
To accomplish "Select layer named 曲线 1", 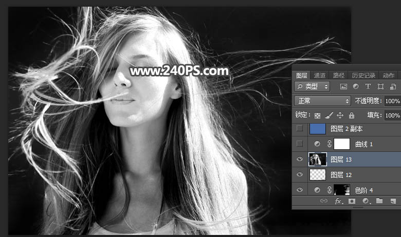I will (x=364, y=144).
